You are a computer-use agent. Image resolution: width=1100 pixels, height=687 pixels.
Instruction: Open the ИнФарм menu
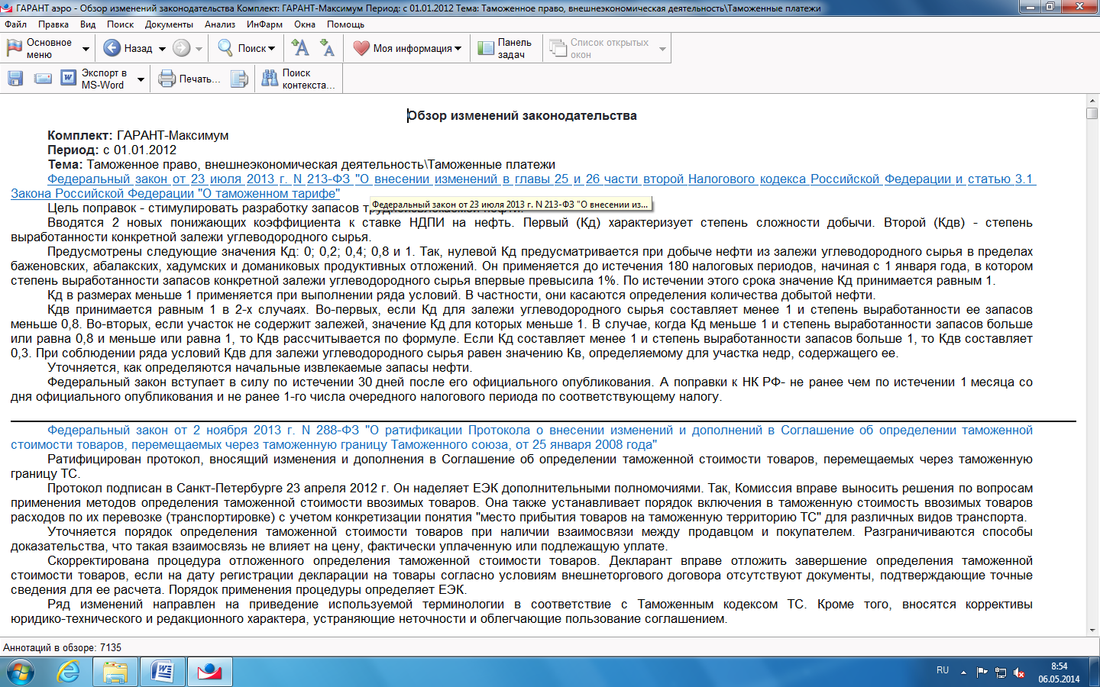tap(264, 24)
